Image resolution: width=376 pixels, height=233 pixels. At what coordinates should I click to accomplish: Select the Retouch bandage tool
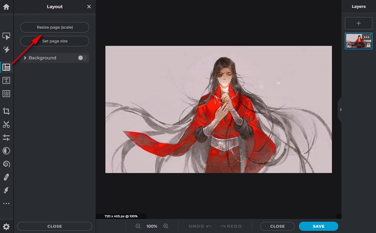pos(6,177)
